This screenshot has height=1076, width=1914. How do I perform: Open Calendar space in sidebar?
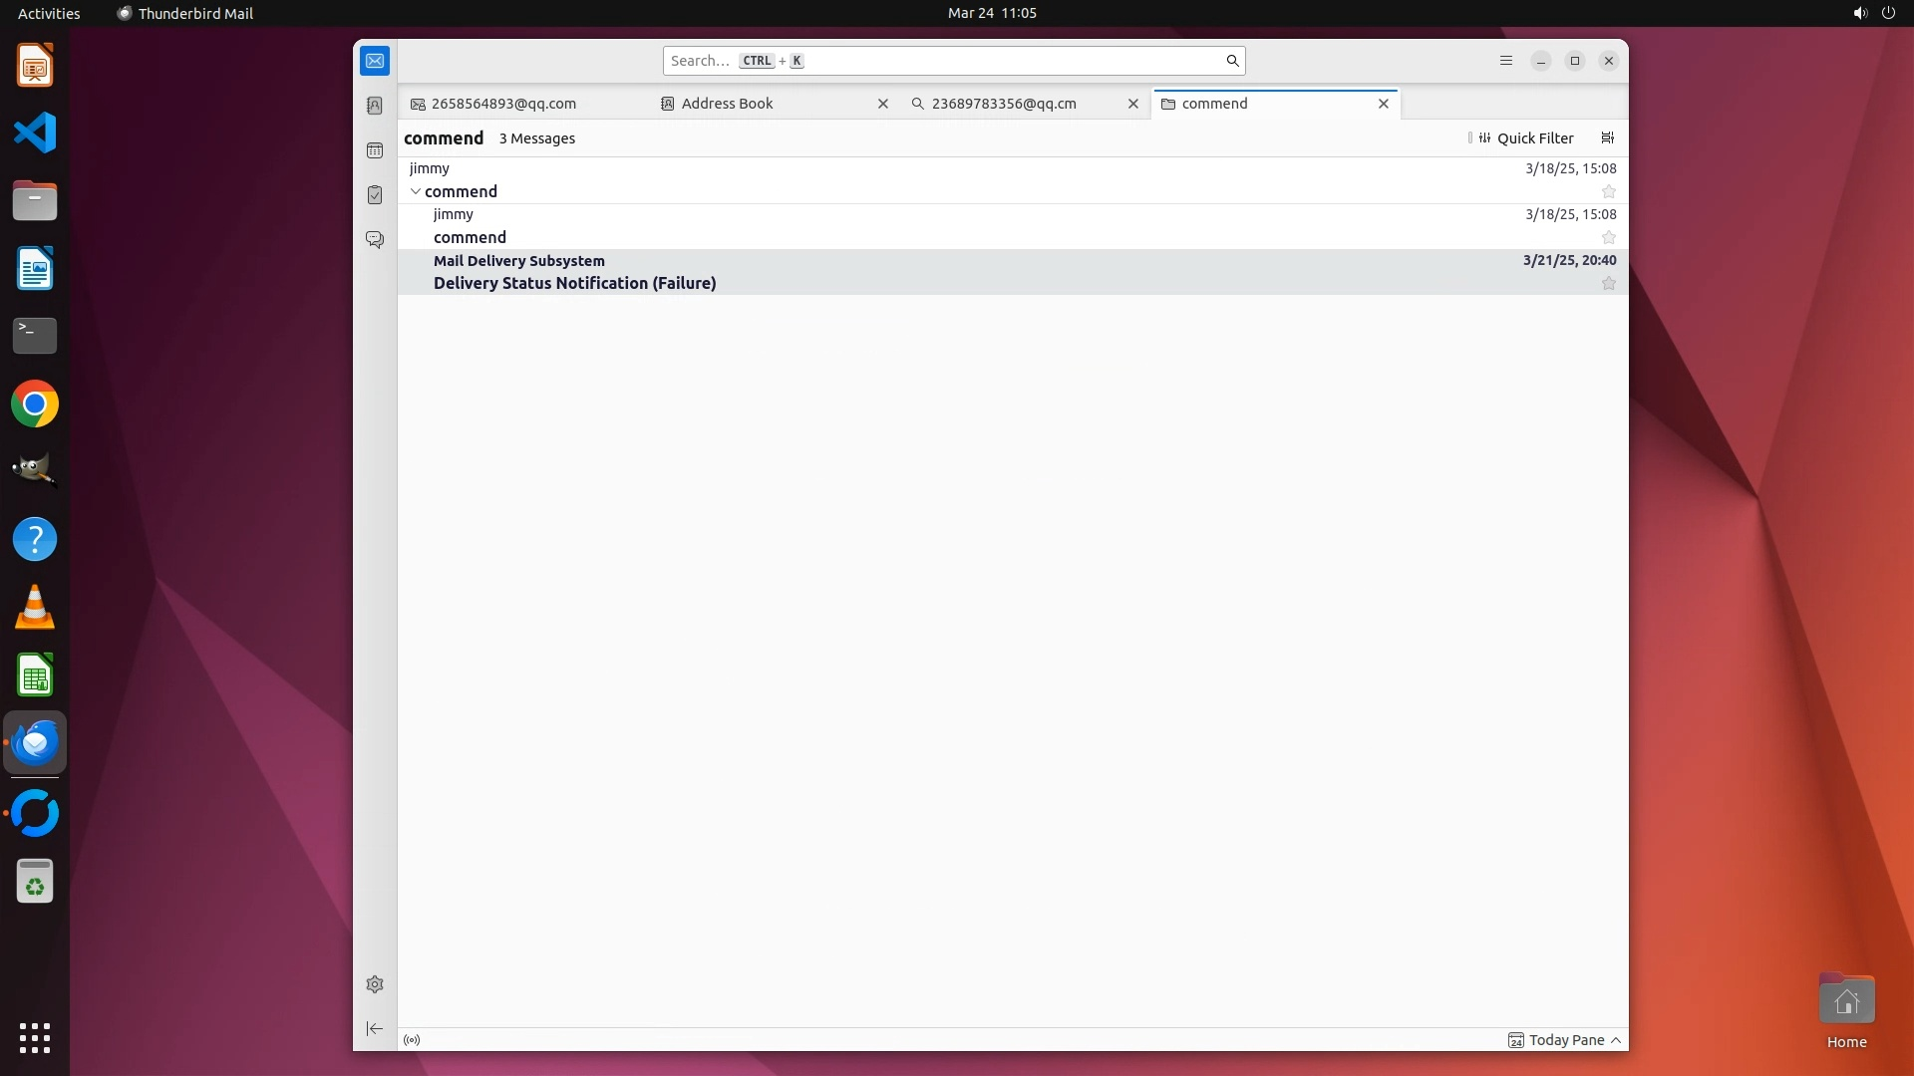(375, 150)
